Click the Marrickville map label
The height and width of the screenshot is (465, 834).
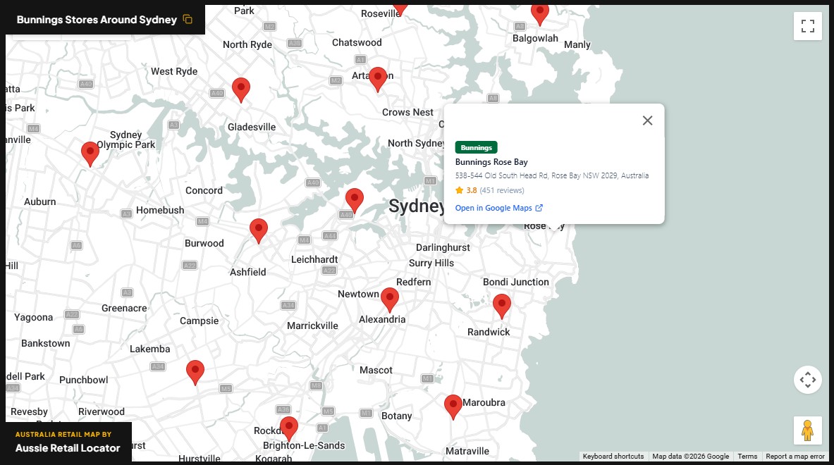[x=312, y=325]
